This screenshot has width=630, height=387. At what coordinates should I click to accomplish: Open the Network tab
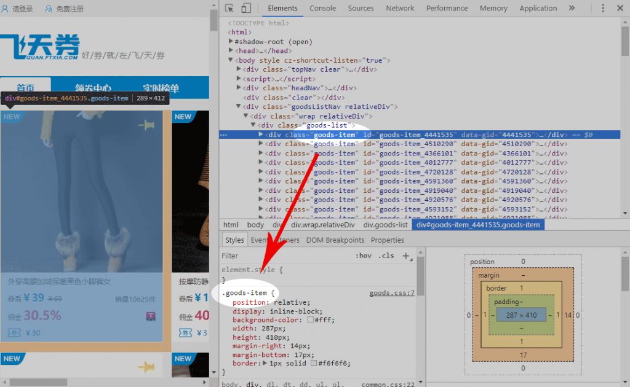400,8
